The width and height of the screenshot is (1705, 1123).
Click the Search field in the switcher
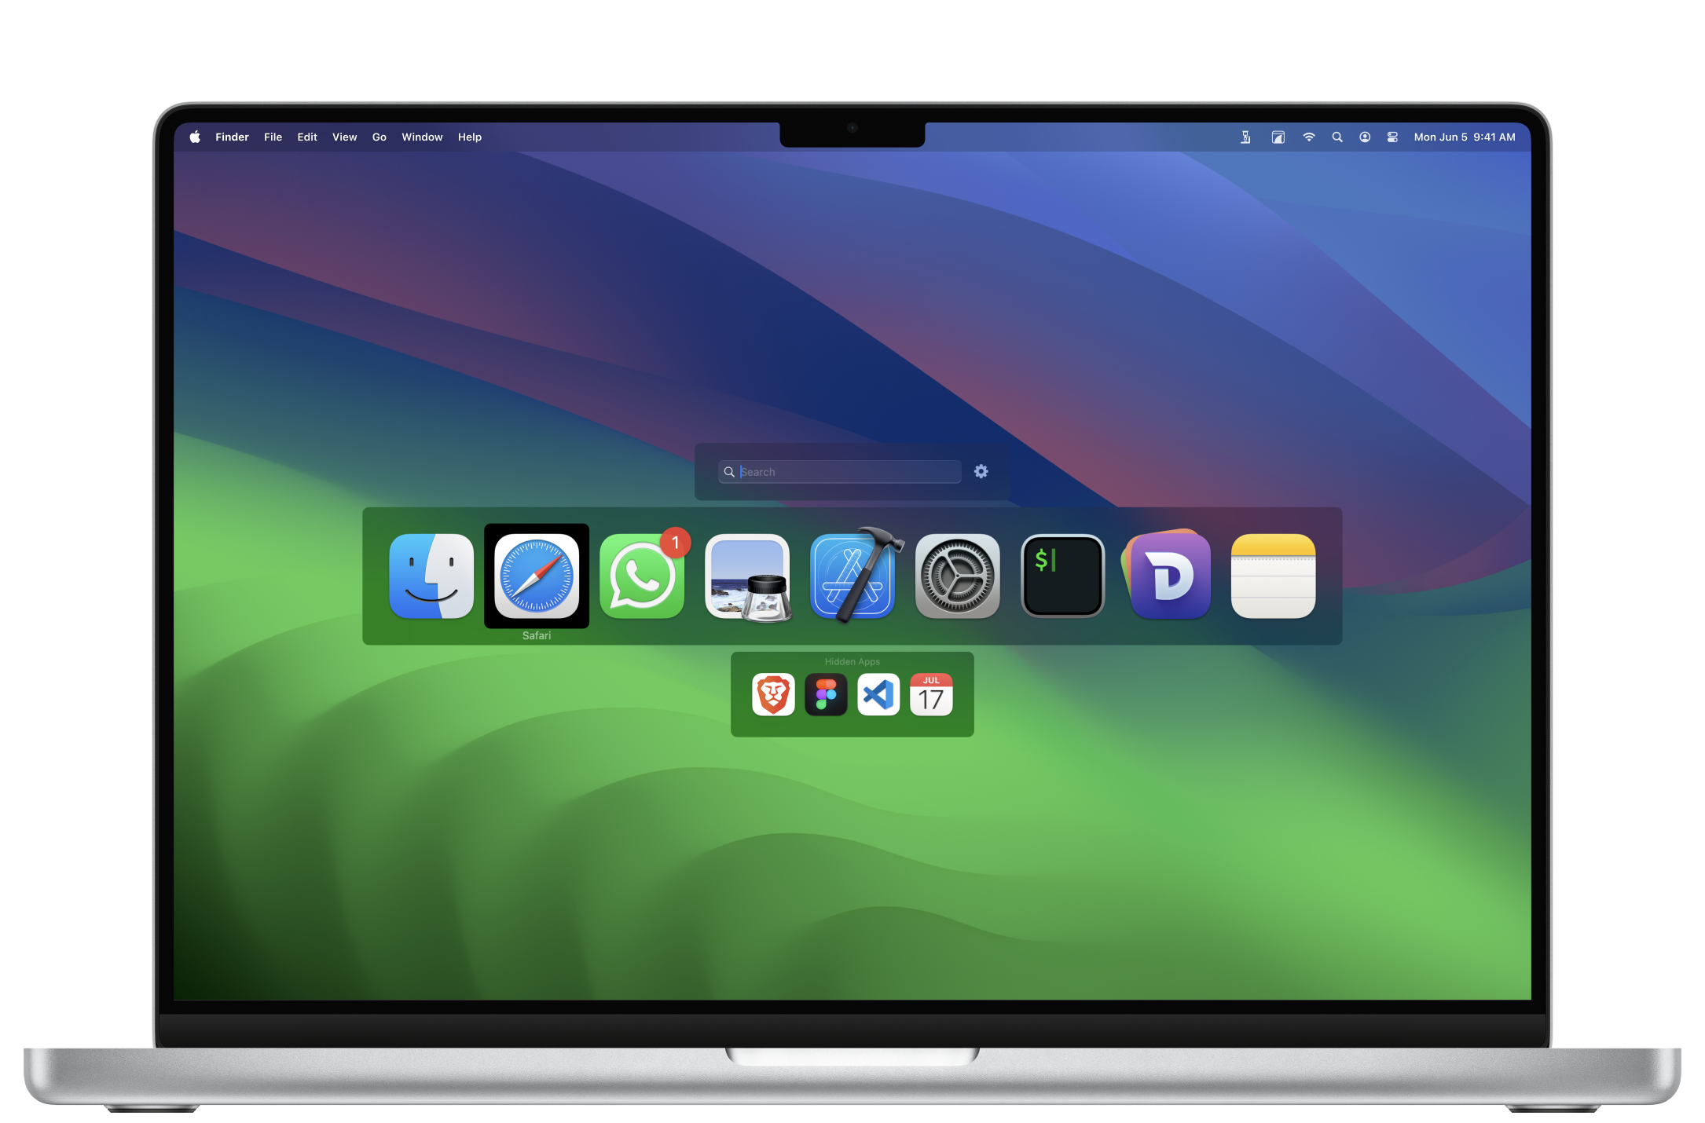point(839,471)
